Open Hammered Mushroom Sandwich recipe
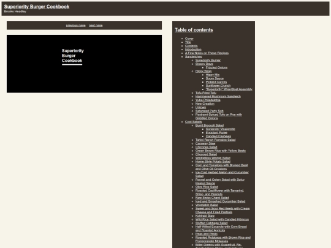Screen dimensions: 331x248 (218, 96)
